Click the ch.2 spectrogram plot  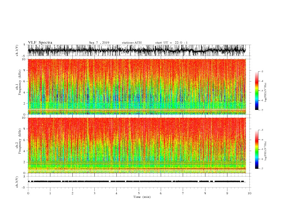pyautogui.click(x=137, y=145)
